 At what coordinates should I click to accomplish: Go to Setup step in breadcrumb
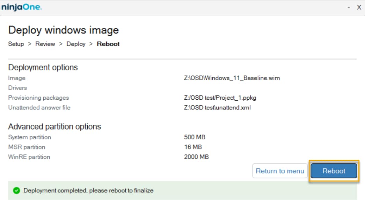(16, 44)
